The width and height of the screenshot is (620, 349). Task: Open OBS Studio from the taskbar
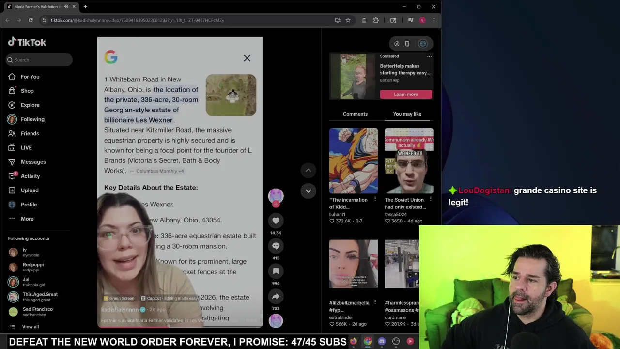click(x=396, y=341)
